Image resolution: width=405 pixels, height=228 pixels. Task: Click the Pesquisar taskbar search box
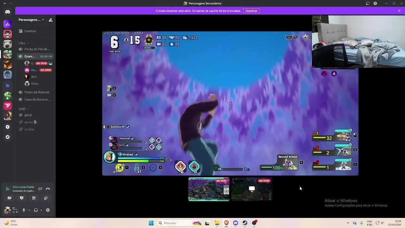click(180, 223)
